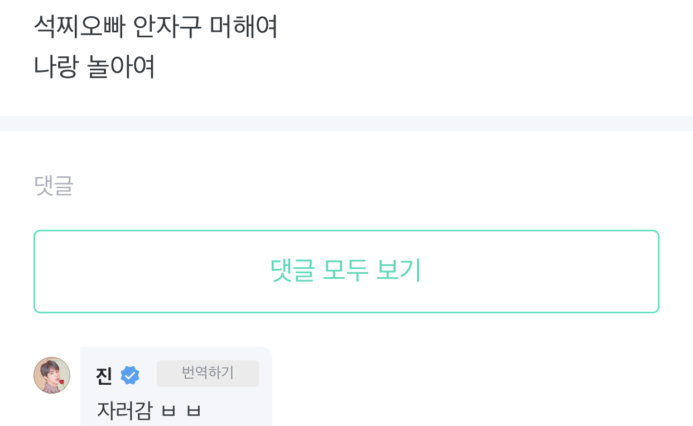Click inside the green-bordered comments box
Image resolution: width=693 pixels, height=426 pixels.
(x=346, y=271)
